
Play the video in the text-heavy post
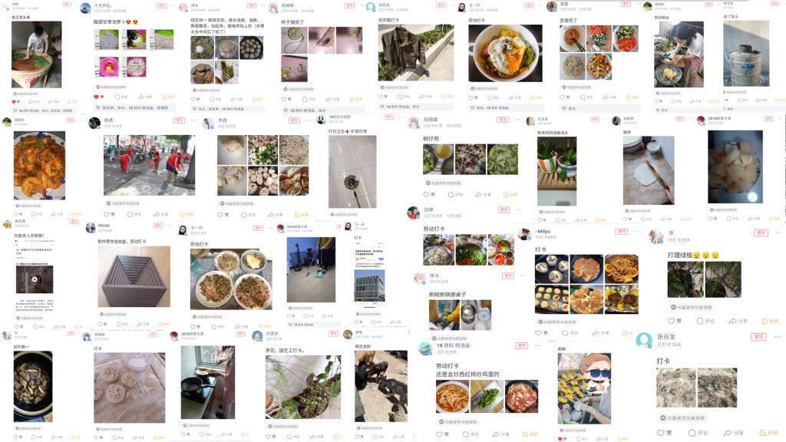point(35,279)
